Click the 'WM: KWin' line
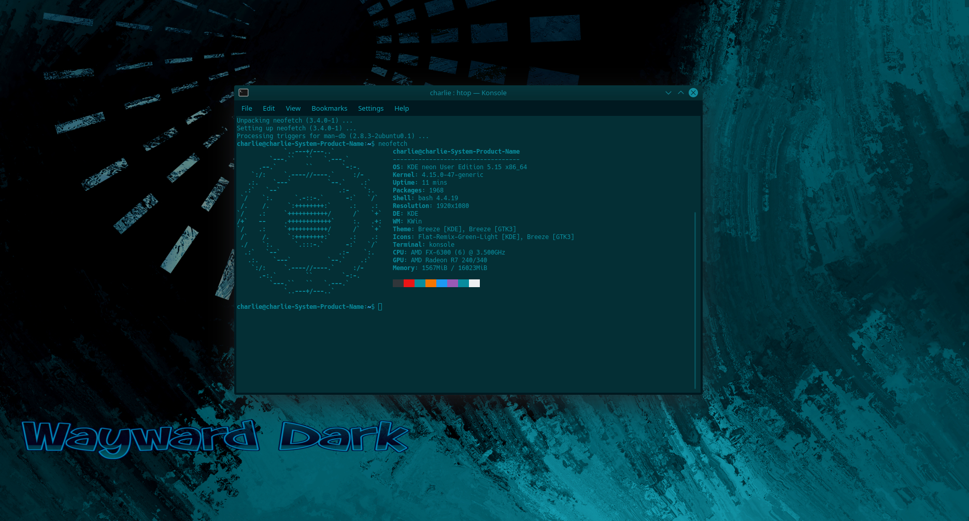 coord(407,221)
